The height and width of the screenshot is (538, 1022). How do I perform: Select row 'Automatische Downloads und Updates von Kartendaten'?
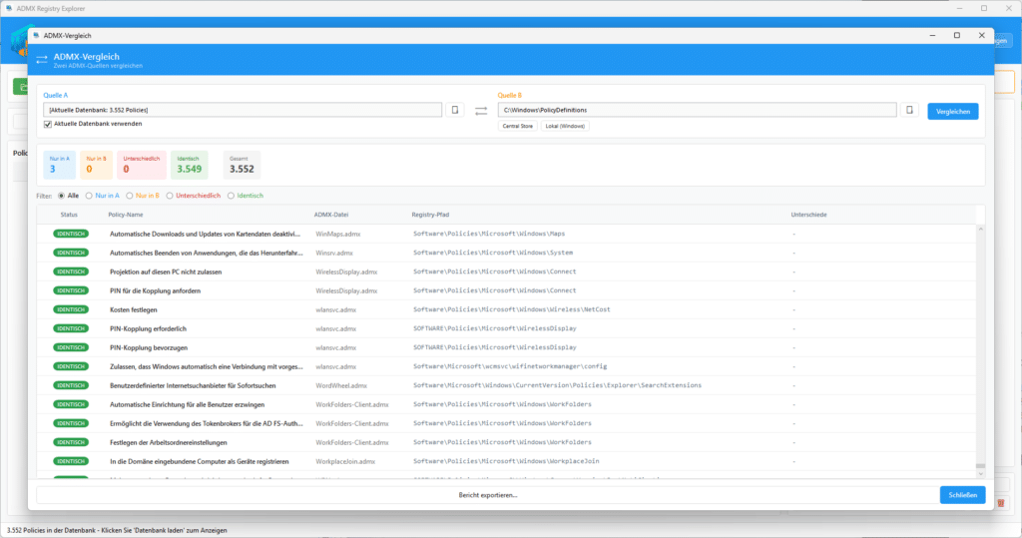click(x=506, y=234)
